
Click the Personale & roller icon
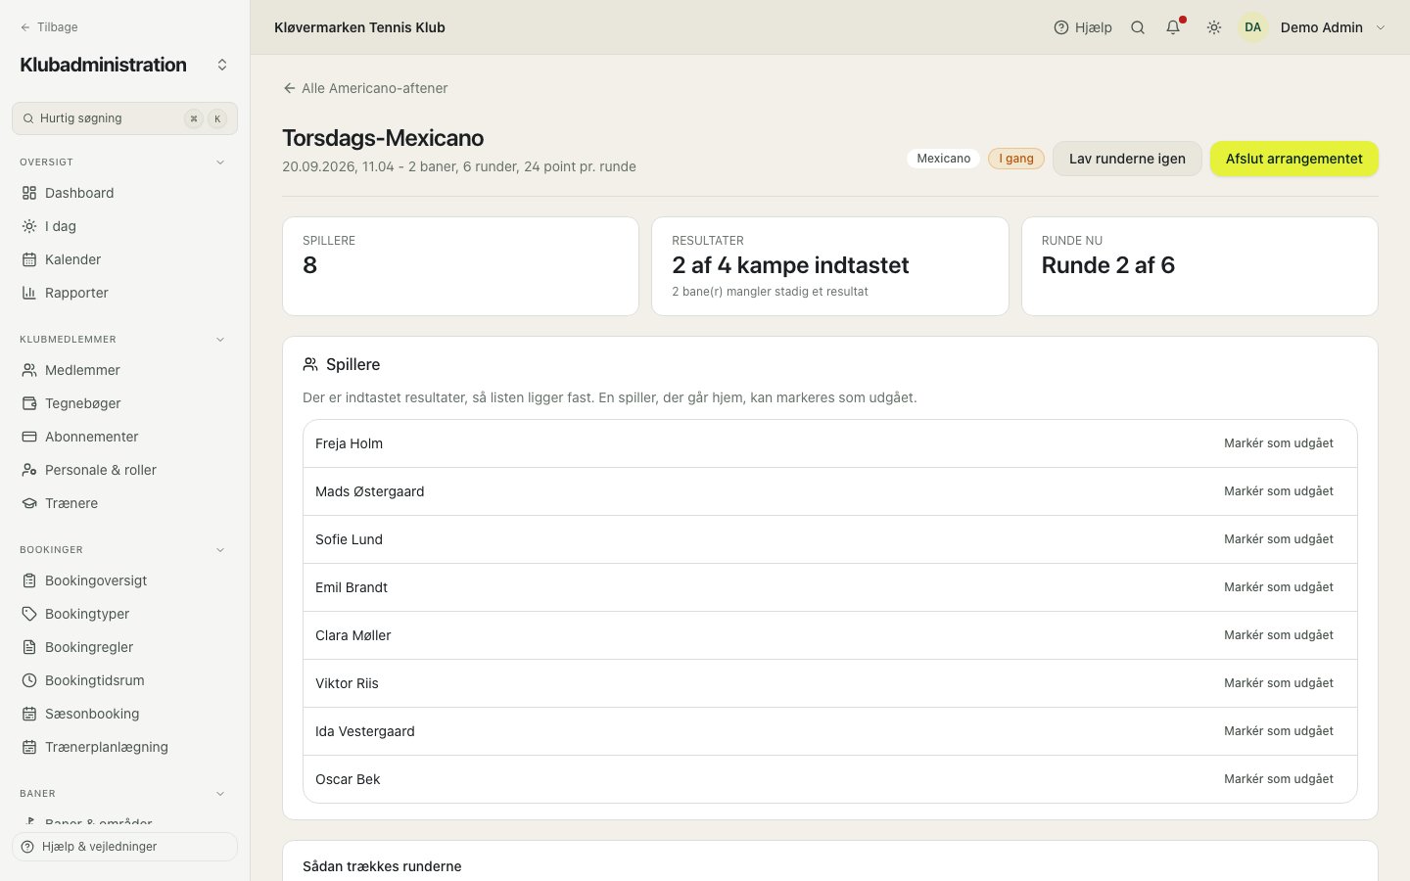click(x=29, y=470)
